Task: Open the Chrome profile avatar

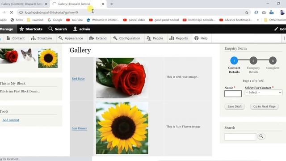Action: click(282, 13)
